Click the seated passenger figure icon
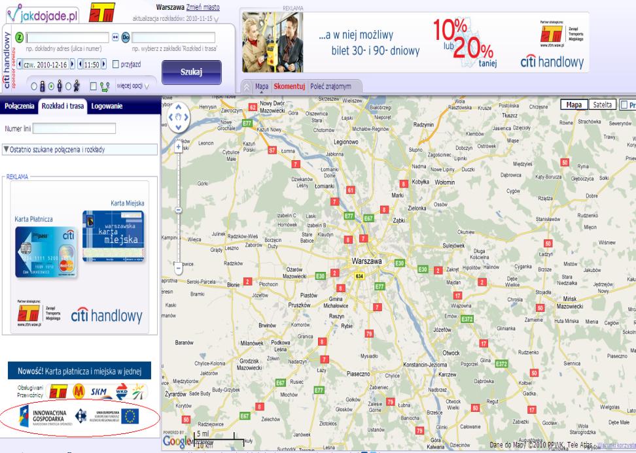This screenshot has height=453, width=636. [42, 86]
